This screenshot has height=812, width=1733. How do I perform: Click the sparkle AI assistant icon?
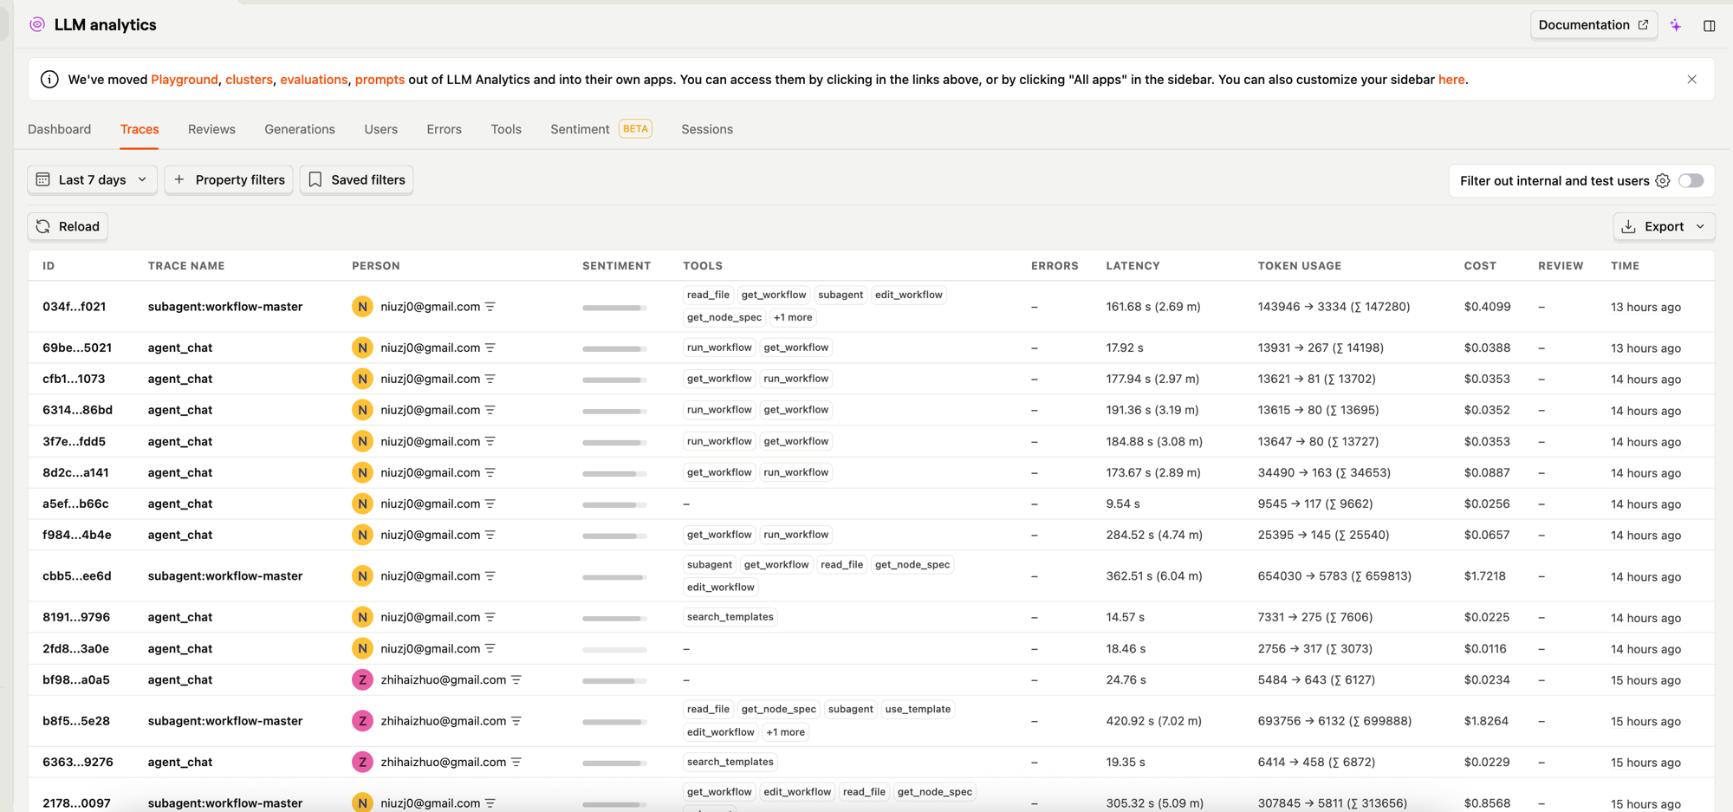coord(1676,26)
